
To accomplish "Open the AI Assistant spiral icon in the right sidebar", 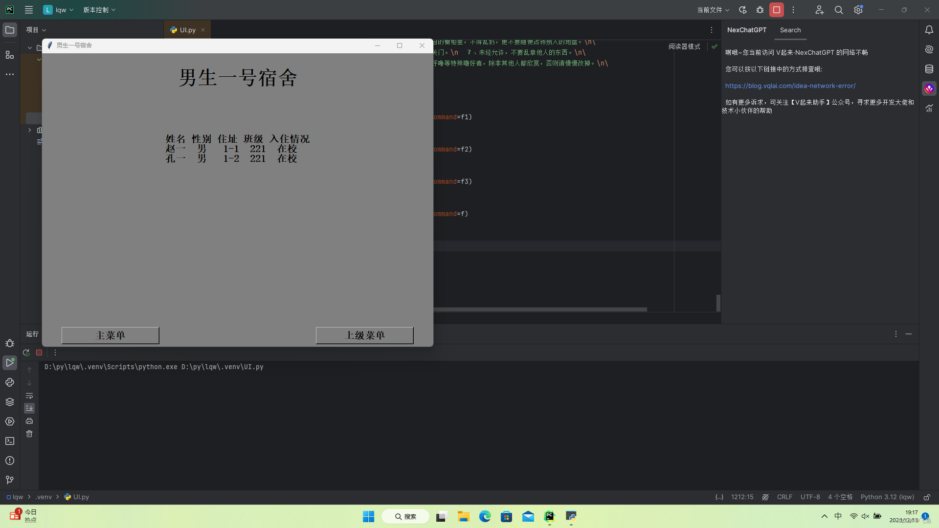I will point(929,49).
